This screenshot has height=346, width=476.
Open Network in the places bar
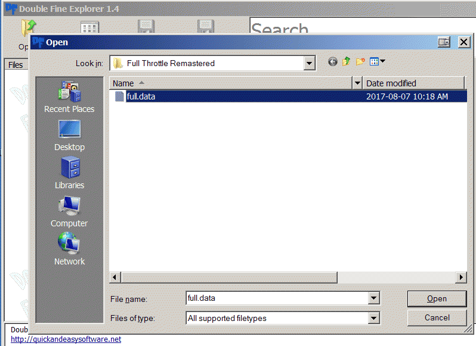point(69,249)
